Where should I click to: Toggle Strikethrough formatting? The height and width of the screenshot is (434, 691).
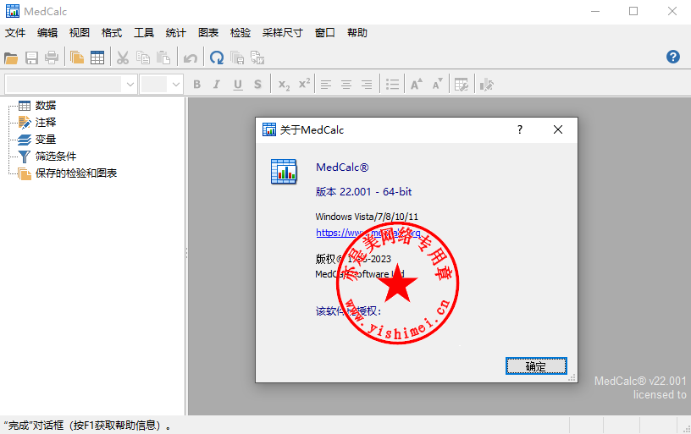tap(257, 85)
